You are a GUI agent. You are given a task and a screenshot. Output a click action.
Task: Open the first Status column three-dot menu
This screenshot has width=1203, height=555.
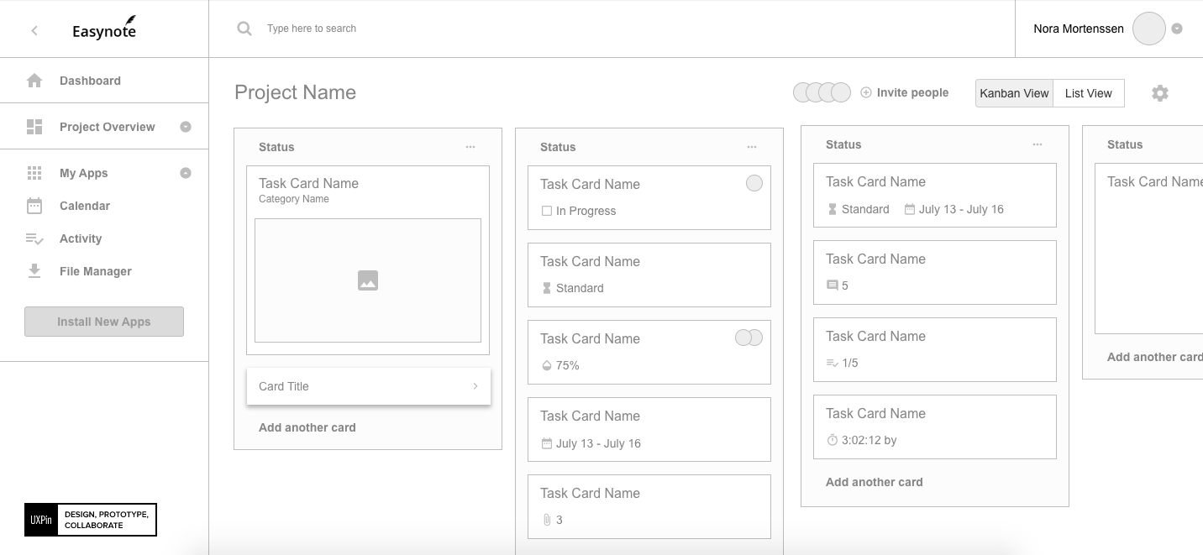click(470, 147)
